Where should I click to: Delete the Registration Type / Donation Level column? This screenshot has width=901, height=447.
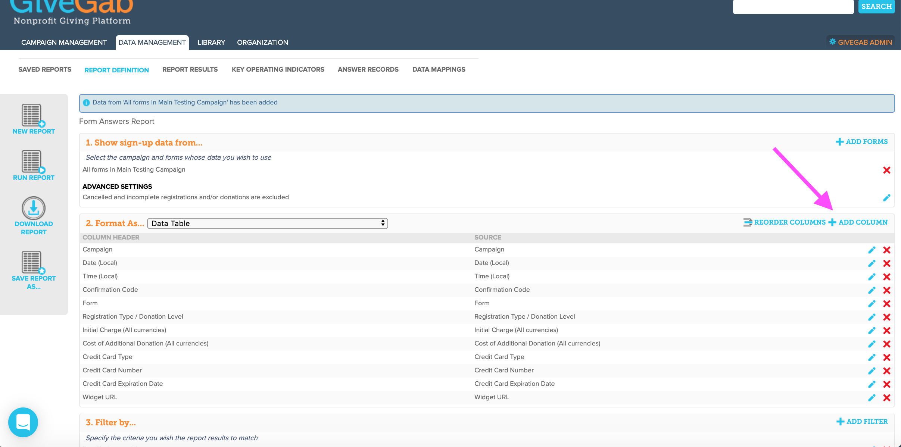click(887, 317)
